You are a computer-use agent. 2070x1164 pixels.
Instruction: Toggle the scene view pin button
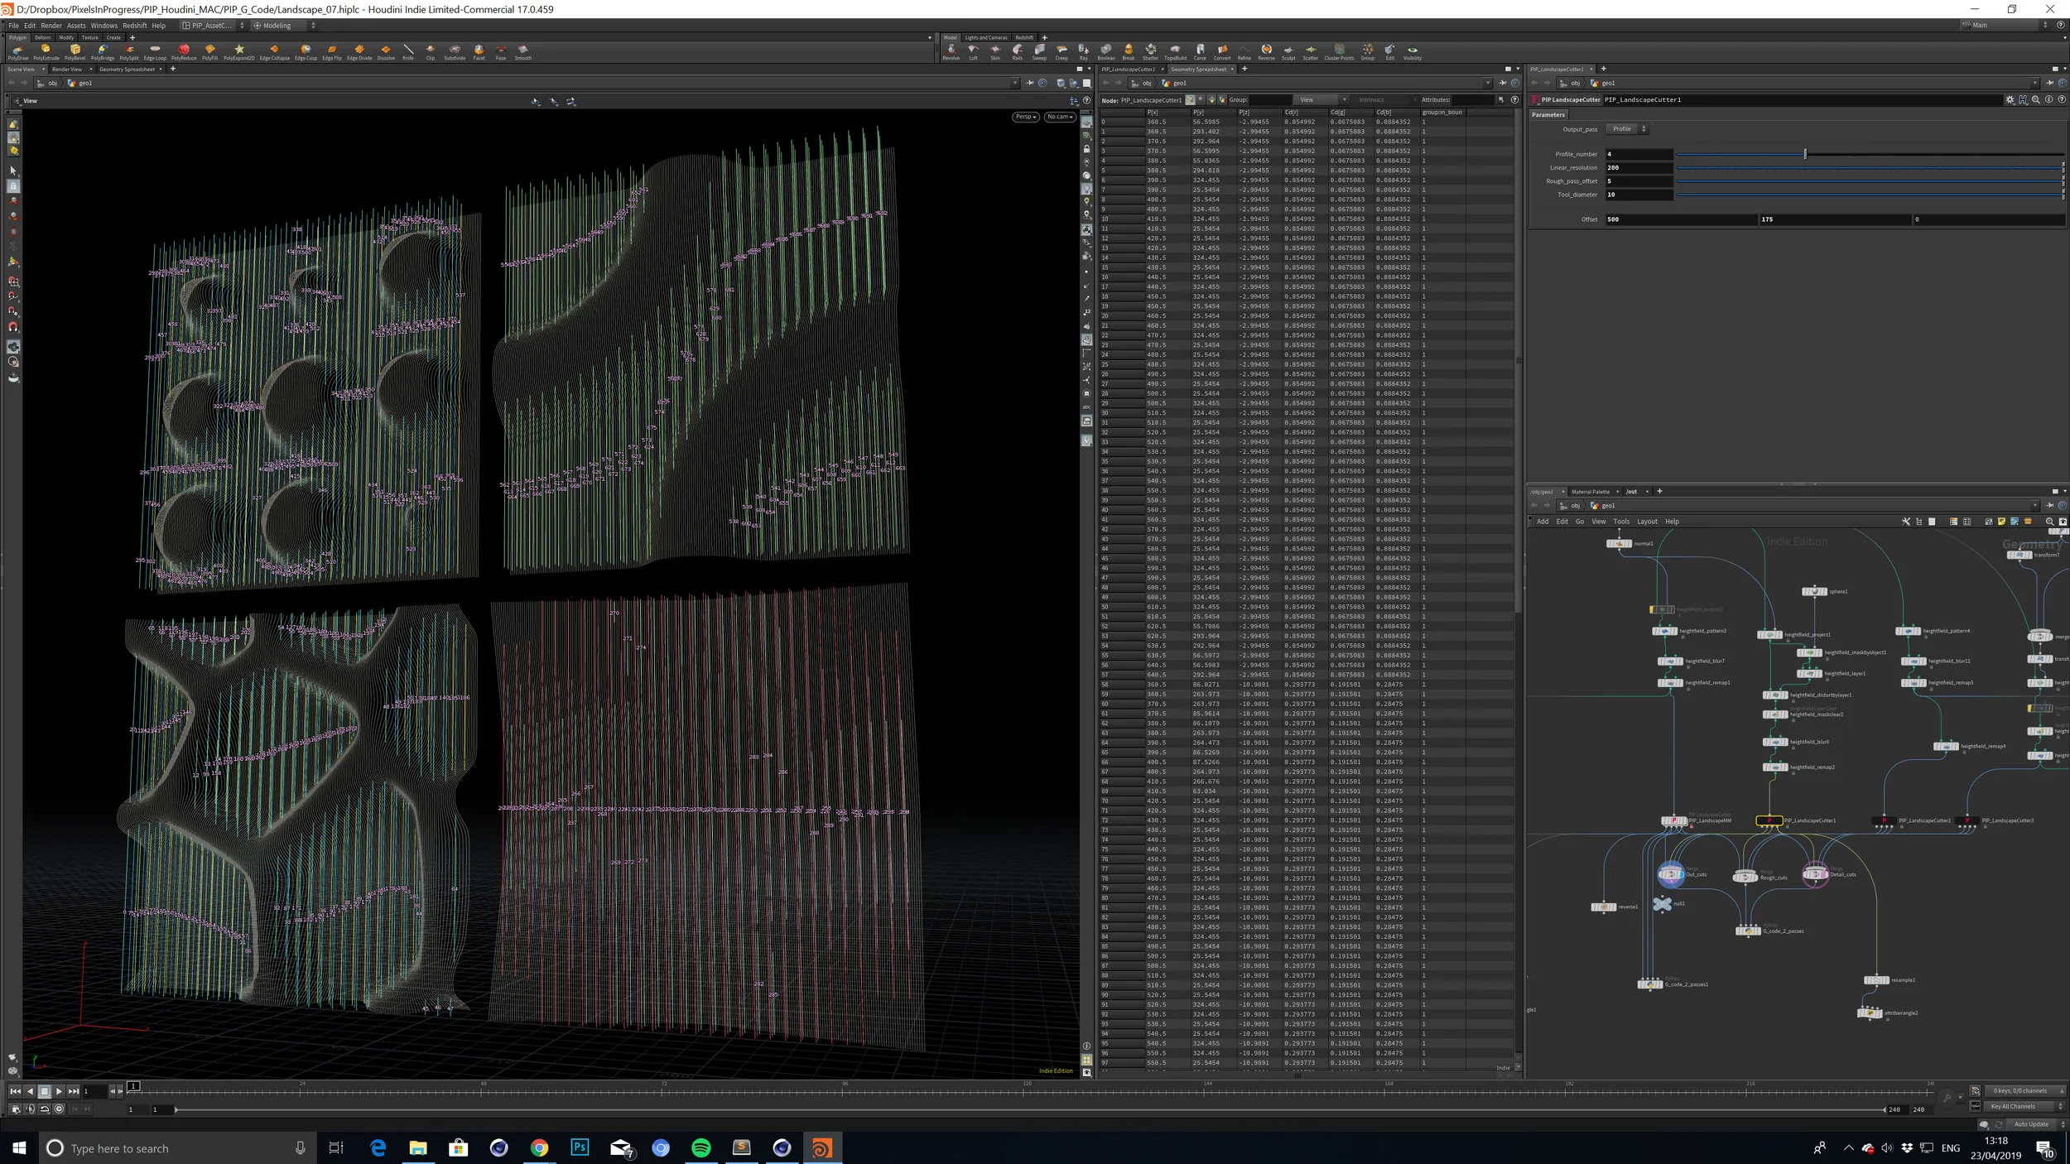pos(1030,83)
